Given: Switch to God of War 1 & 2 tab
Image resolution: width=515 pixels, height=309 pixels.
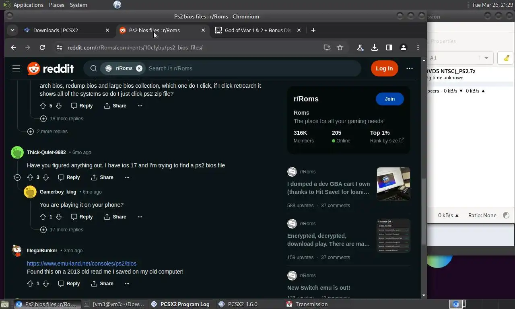Looking at the screenshot, I should tap(257, 30).
